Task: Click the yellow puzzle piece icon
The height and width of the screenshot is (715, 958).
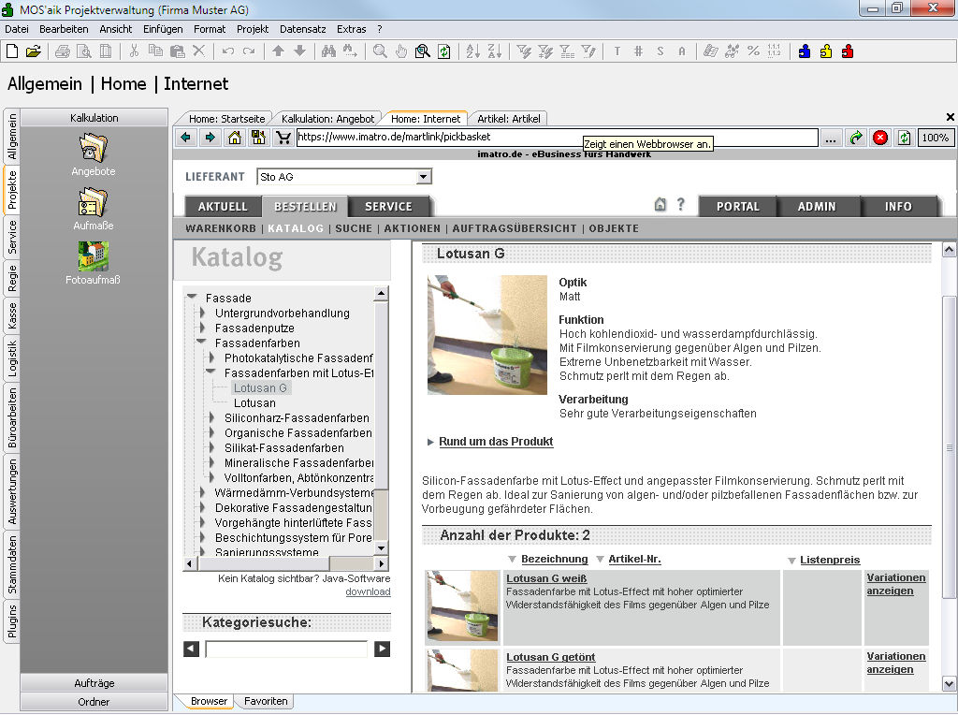Action: tap(826, 51)
